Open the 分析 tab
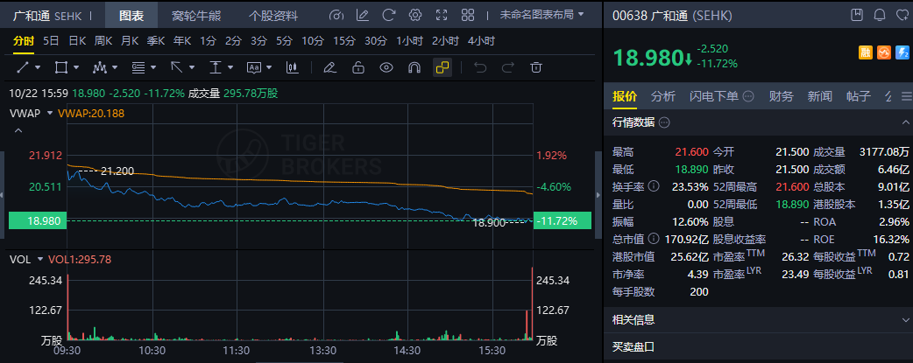 point(663,96)
